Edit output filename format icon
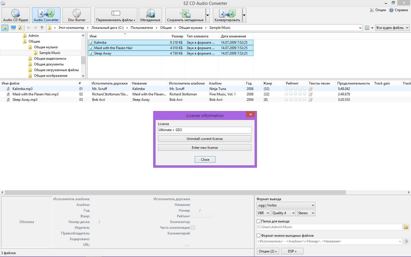The height and width of the screenshot is (257, 411). pyautogui.click(x=406, y=241)
